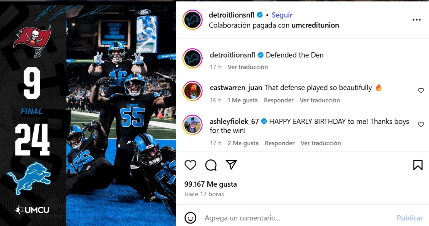
Task: Open the three-dot more options menu
Action: (x=416, y=20)
